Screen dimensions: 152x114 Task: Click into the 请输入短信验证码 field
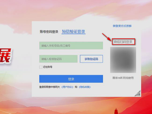pyautogui.click(x=58, y=59)
